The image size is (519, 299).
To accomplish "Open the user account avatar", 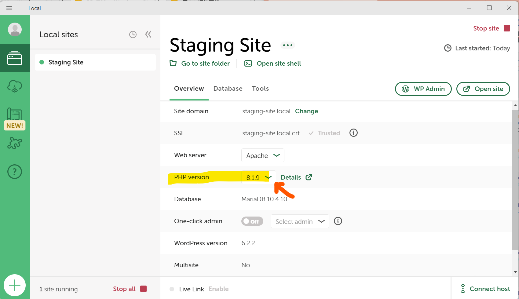I will pyautogui.click(x=15, y=30).
